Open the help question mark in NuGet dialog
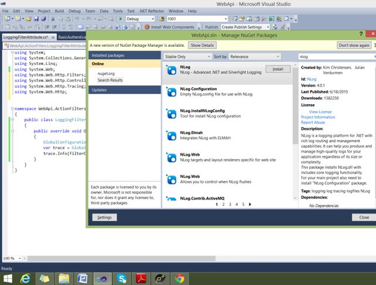The height and width of the screenshot is (285, 376). [361, 34]
